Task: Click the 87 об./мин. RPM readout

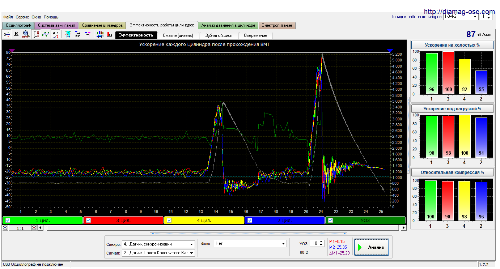Action: coord(479,34)
